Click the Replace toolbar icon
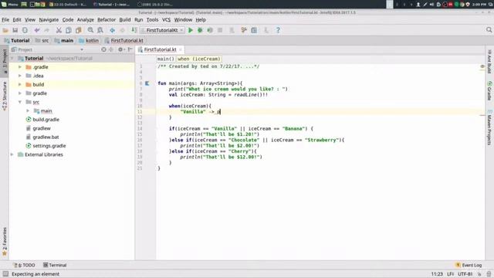 100,30
